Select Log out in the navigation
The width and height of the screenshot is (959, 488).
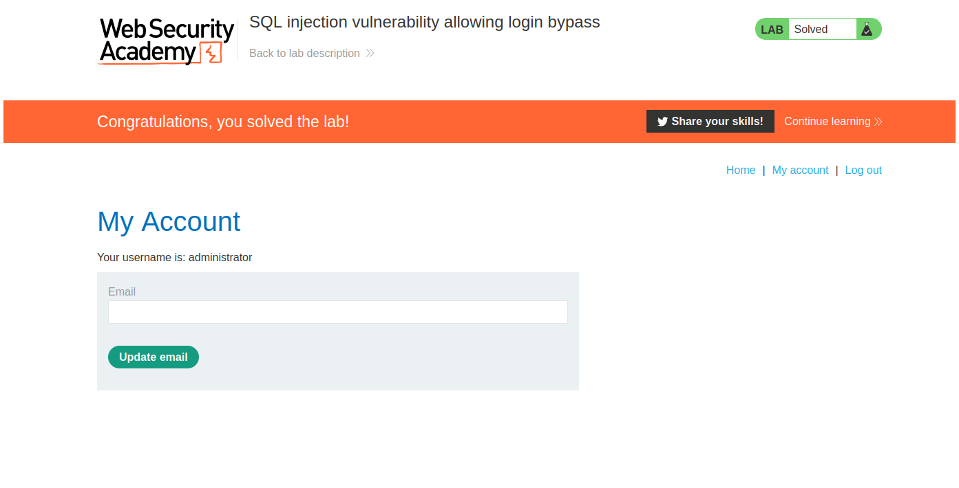(863, 170)
